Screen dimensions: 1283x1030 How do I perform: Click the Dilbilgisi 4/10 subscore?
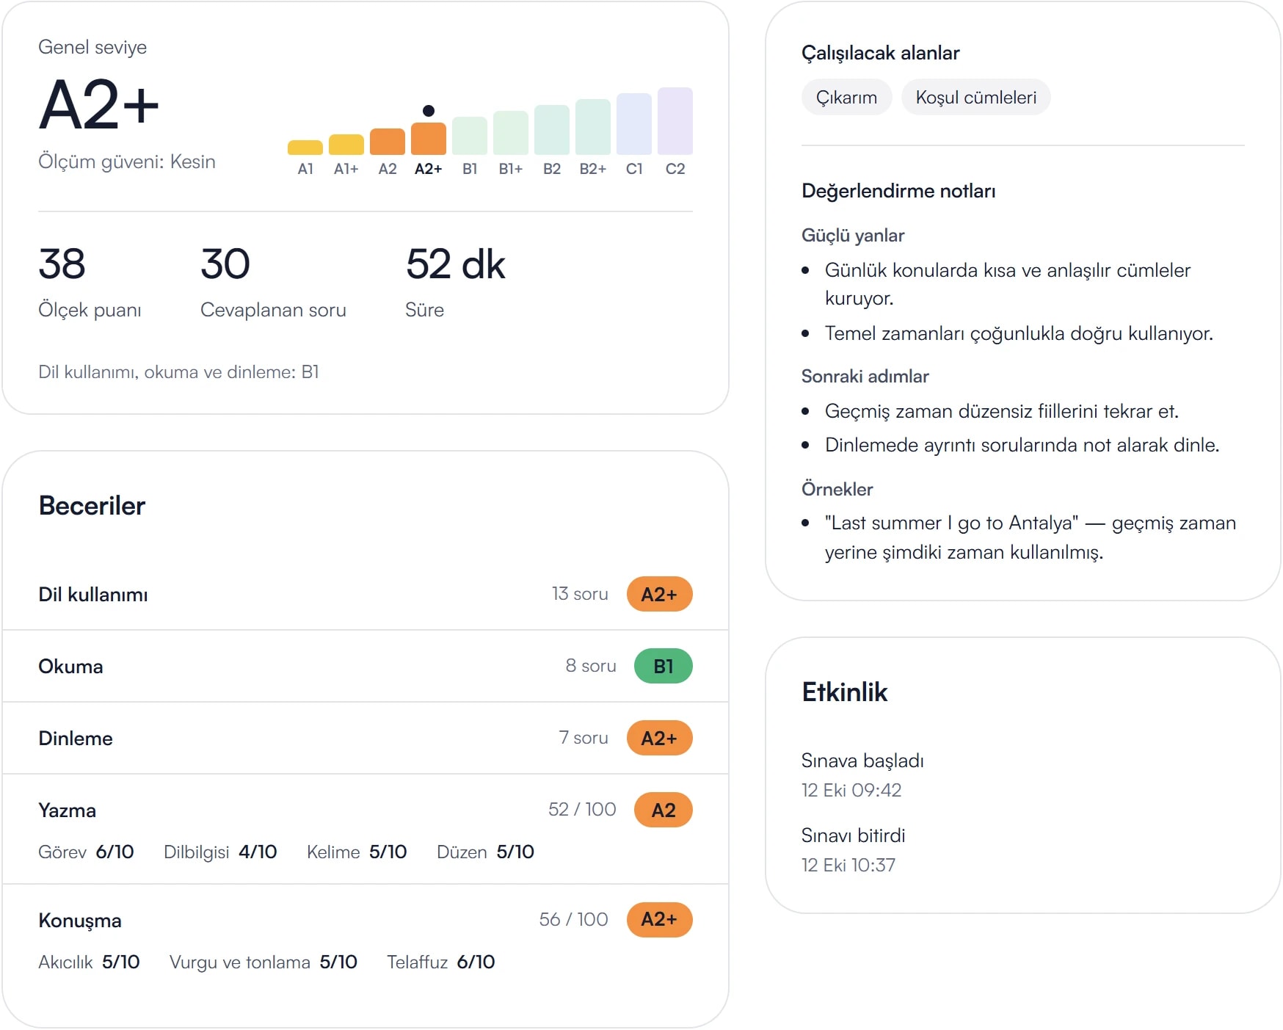pyautogui.click(x=220, y=852)
